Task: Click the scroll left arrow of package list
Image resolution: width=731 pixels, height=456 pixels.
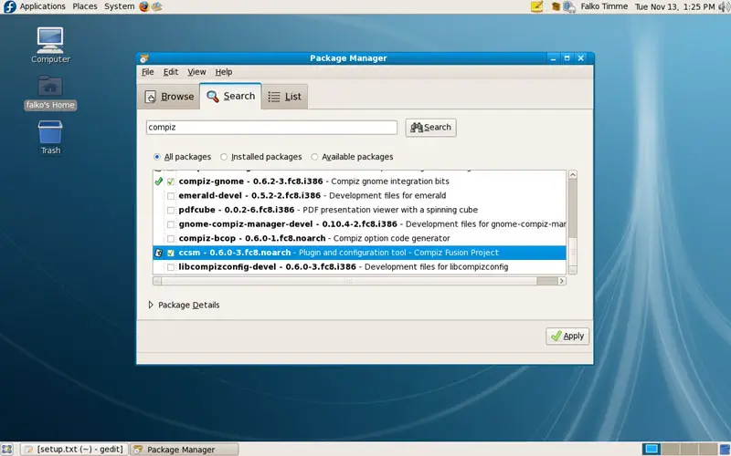Action: [157, 281]
